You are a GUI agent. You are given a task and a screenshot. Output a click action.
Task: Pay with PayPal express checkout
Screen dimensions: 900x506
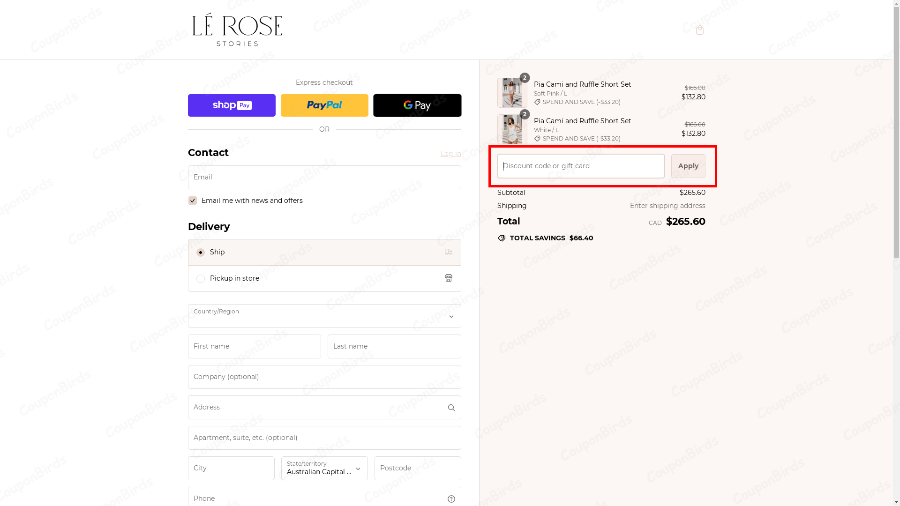tap(324, 105)
